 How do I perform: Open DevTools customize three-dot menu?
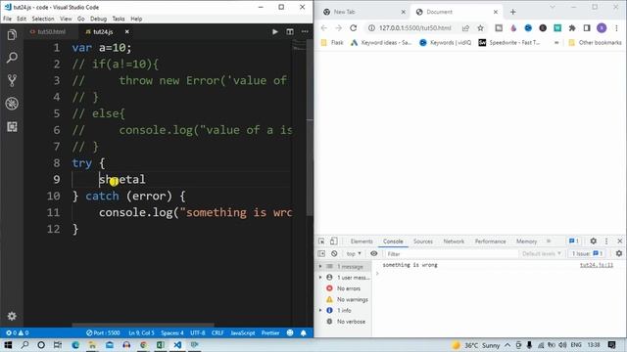pos(606,242)
